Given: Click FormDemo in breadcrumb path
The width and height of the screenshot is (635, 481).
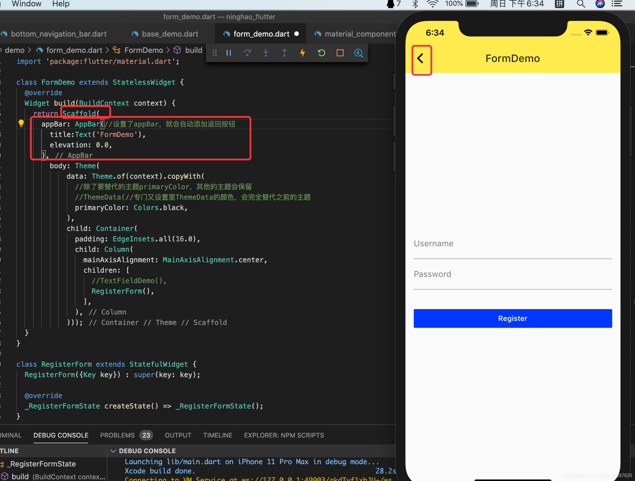Looking at the screenshot, I should (x=144, y=50).
